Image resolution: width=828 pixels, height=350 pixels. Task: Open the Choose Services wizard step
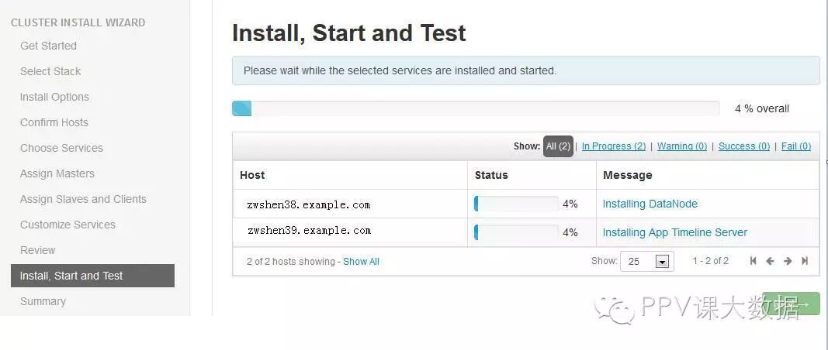(61, 148)
